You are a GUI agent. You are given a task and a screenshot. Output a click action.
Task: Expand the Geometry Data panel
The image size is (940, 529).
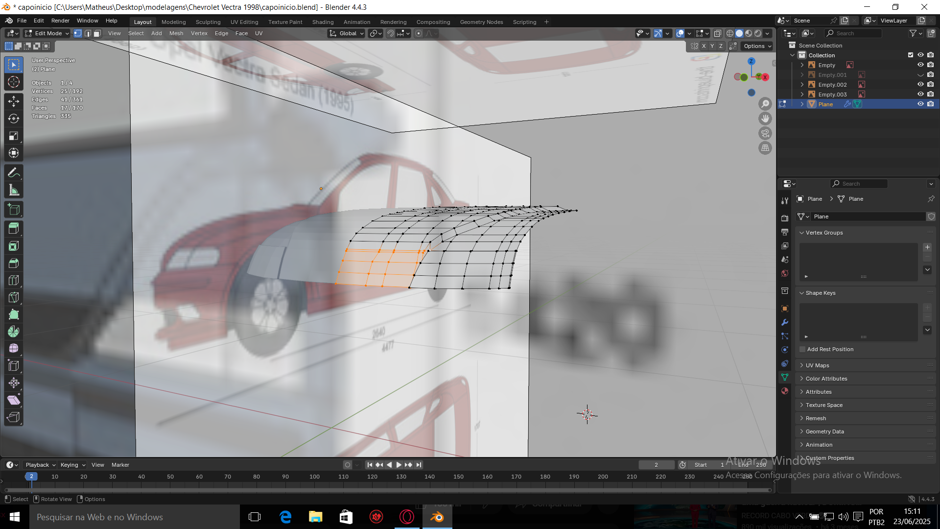824,432
